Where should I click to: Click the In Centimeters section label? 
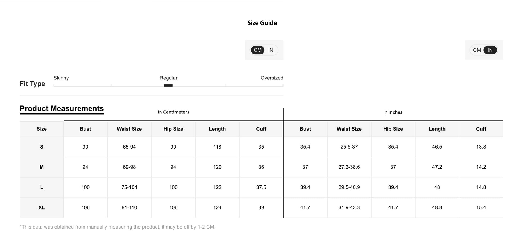[x=173, y=112]
